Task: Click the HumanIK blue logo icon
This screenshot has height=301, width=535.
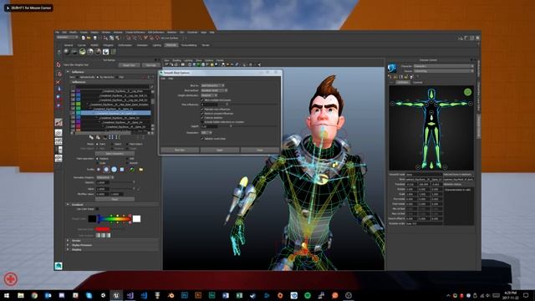Action: 392,68
